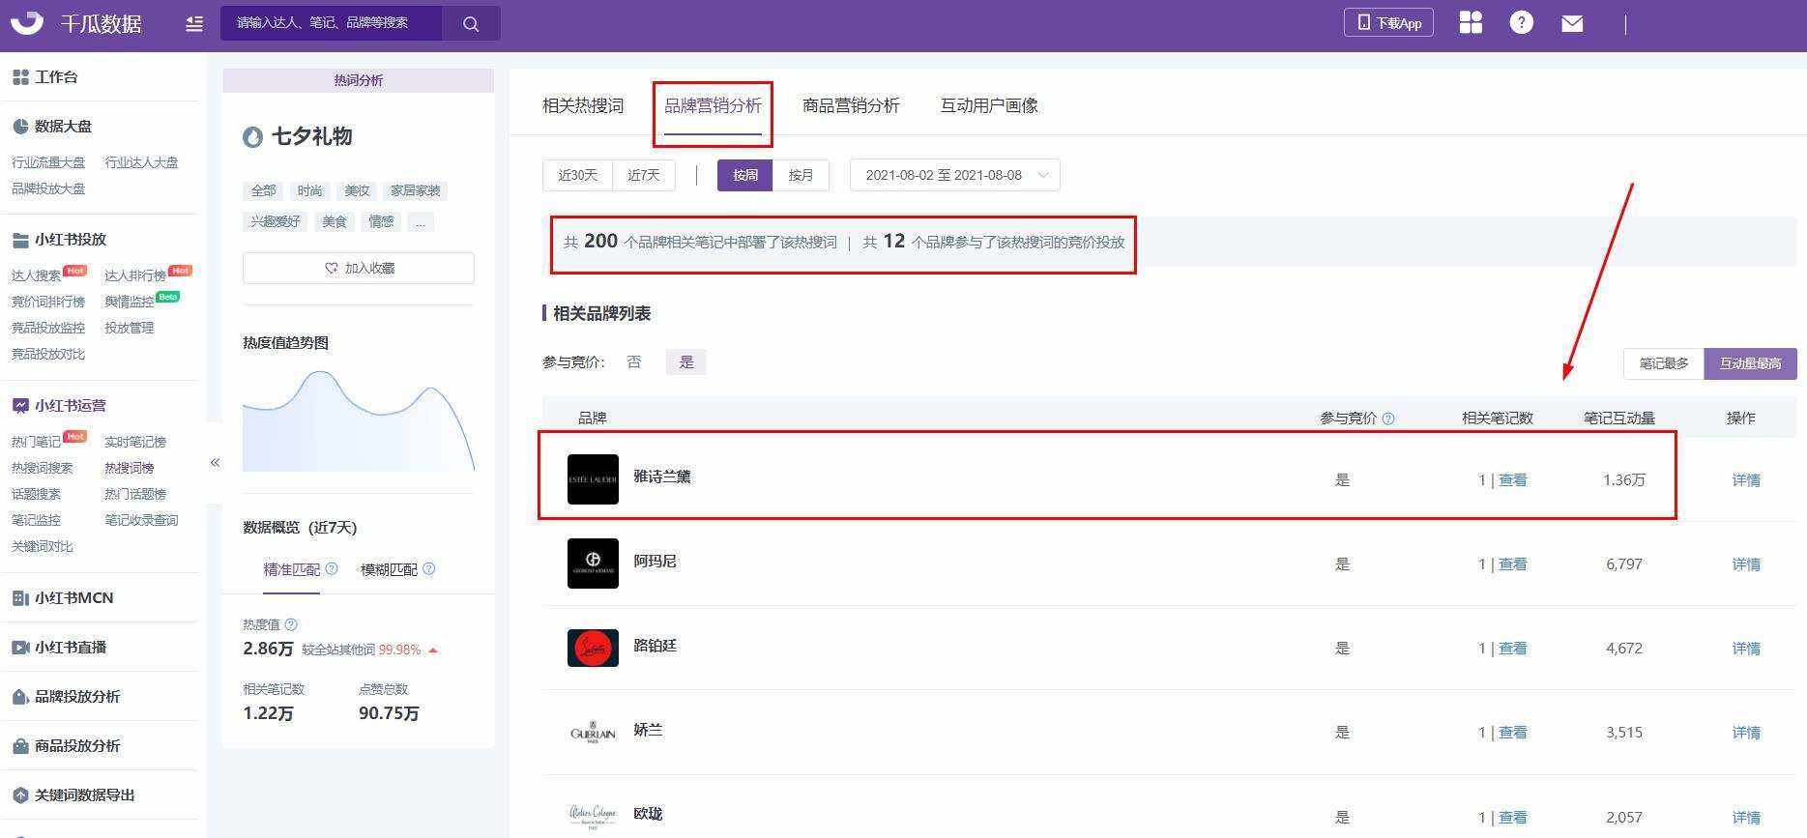Switch to 品牌营销分析 tab
Viewport: 1807px width, 838px height.
coord(713,105)
